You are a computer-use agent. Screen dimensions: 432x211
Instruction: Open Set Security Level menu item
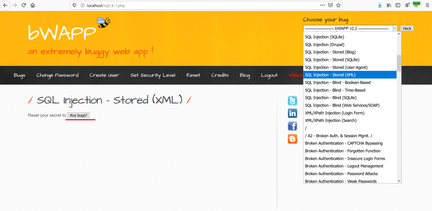153,75
